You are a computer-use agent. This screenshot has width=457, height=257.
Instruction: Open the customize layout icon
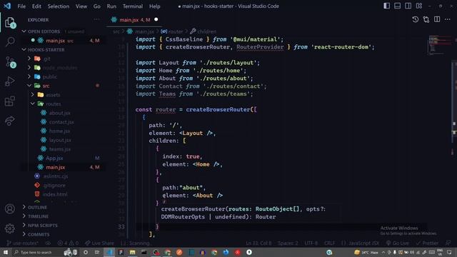point(419,6)
